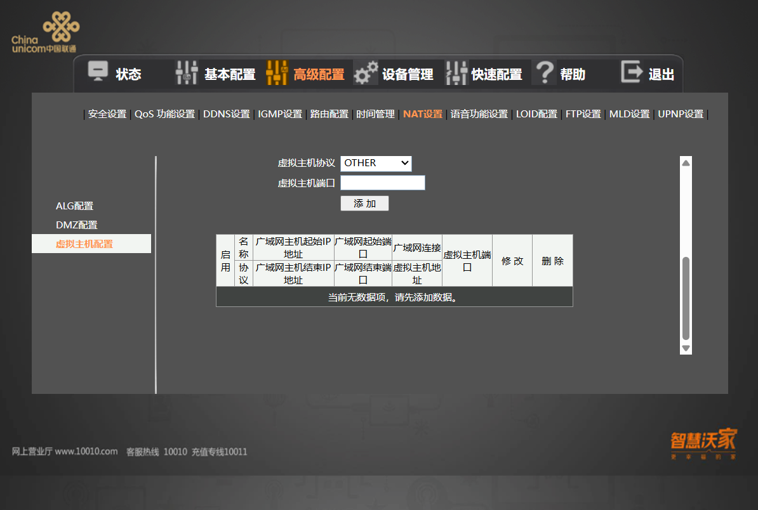Viewport: 758px width, 510px height.
Task: Click the 退出 logout arrow icon
Action: pos(632,72)
